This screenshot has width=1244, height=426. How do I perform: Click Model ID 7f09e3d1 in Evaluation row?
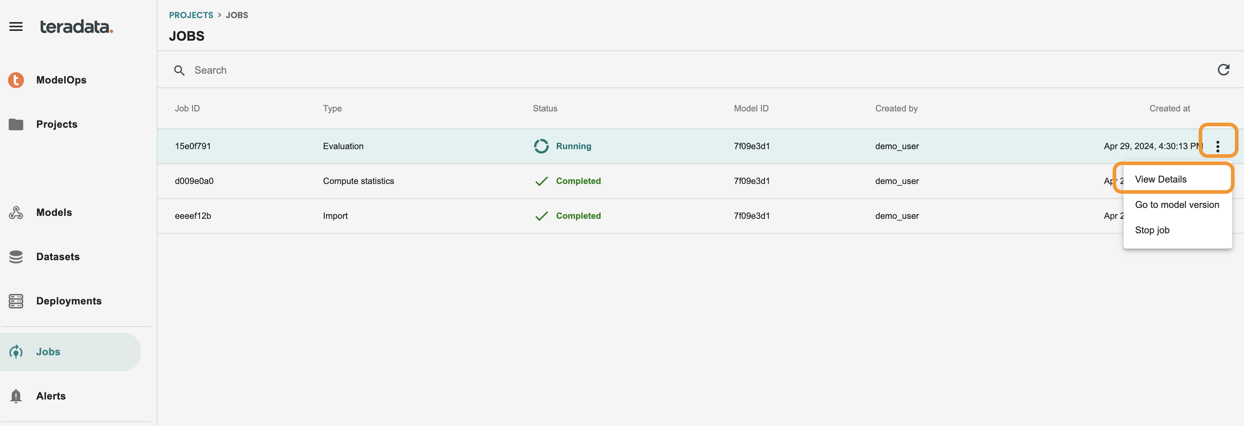pos(752,146)
